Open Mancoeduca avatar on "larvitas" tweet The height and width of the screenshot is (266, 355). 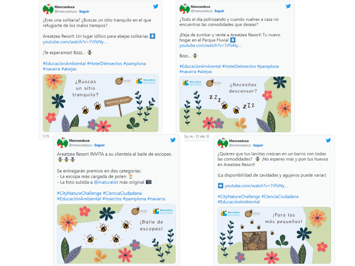223,143
